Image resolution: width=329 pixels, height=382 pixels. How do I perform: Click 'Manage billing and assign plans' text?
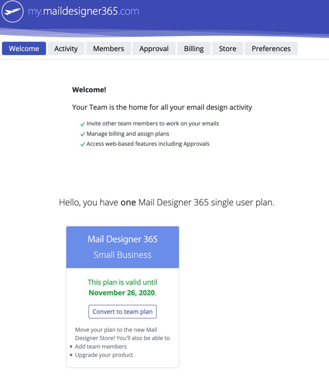pyautogui.click(x=128, y=134)
